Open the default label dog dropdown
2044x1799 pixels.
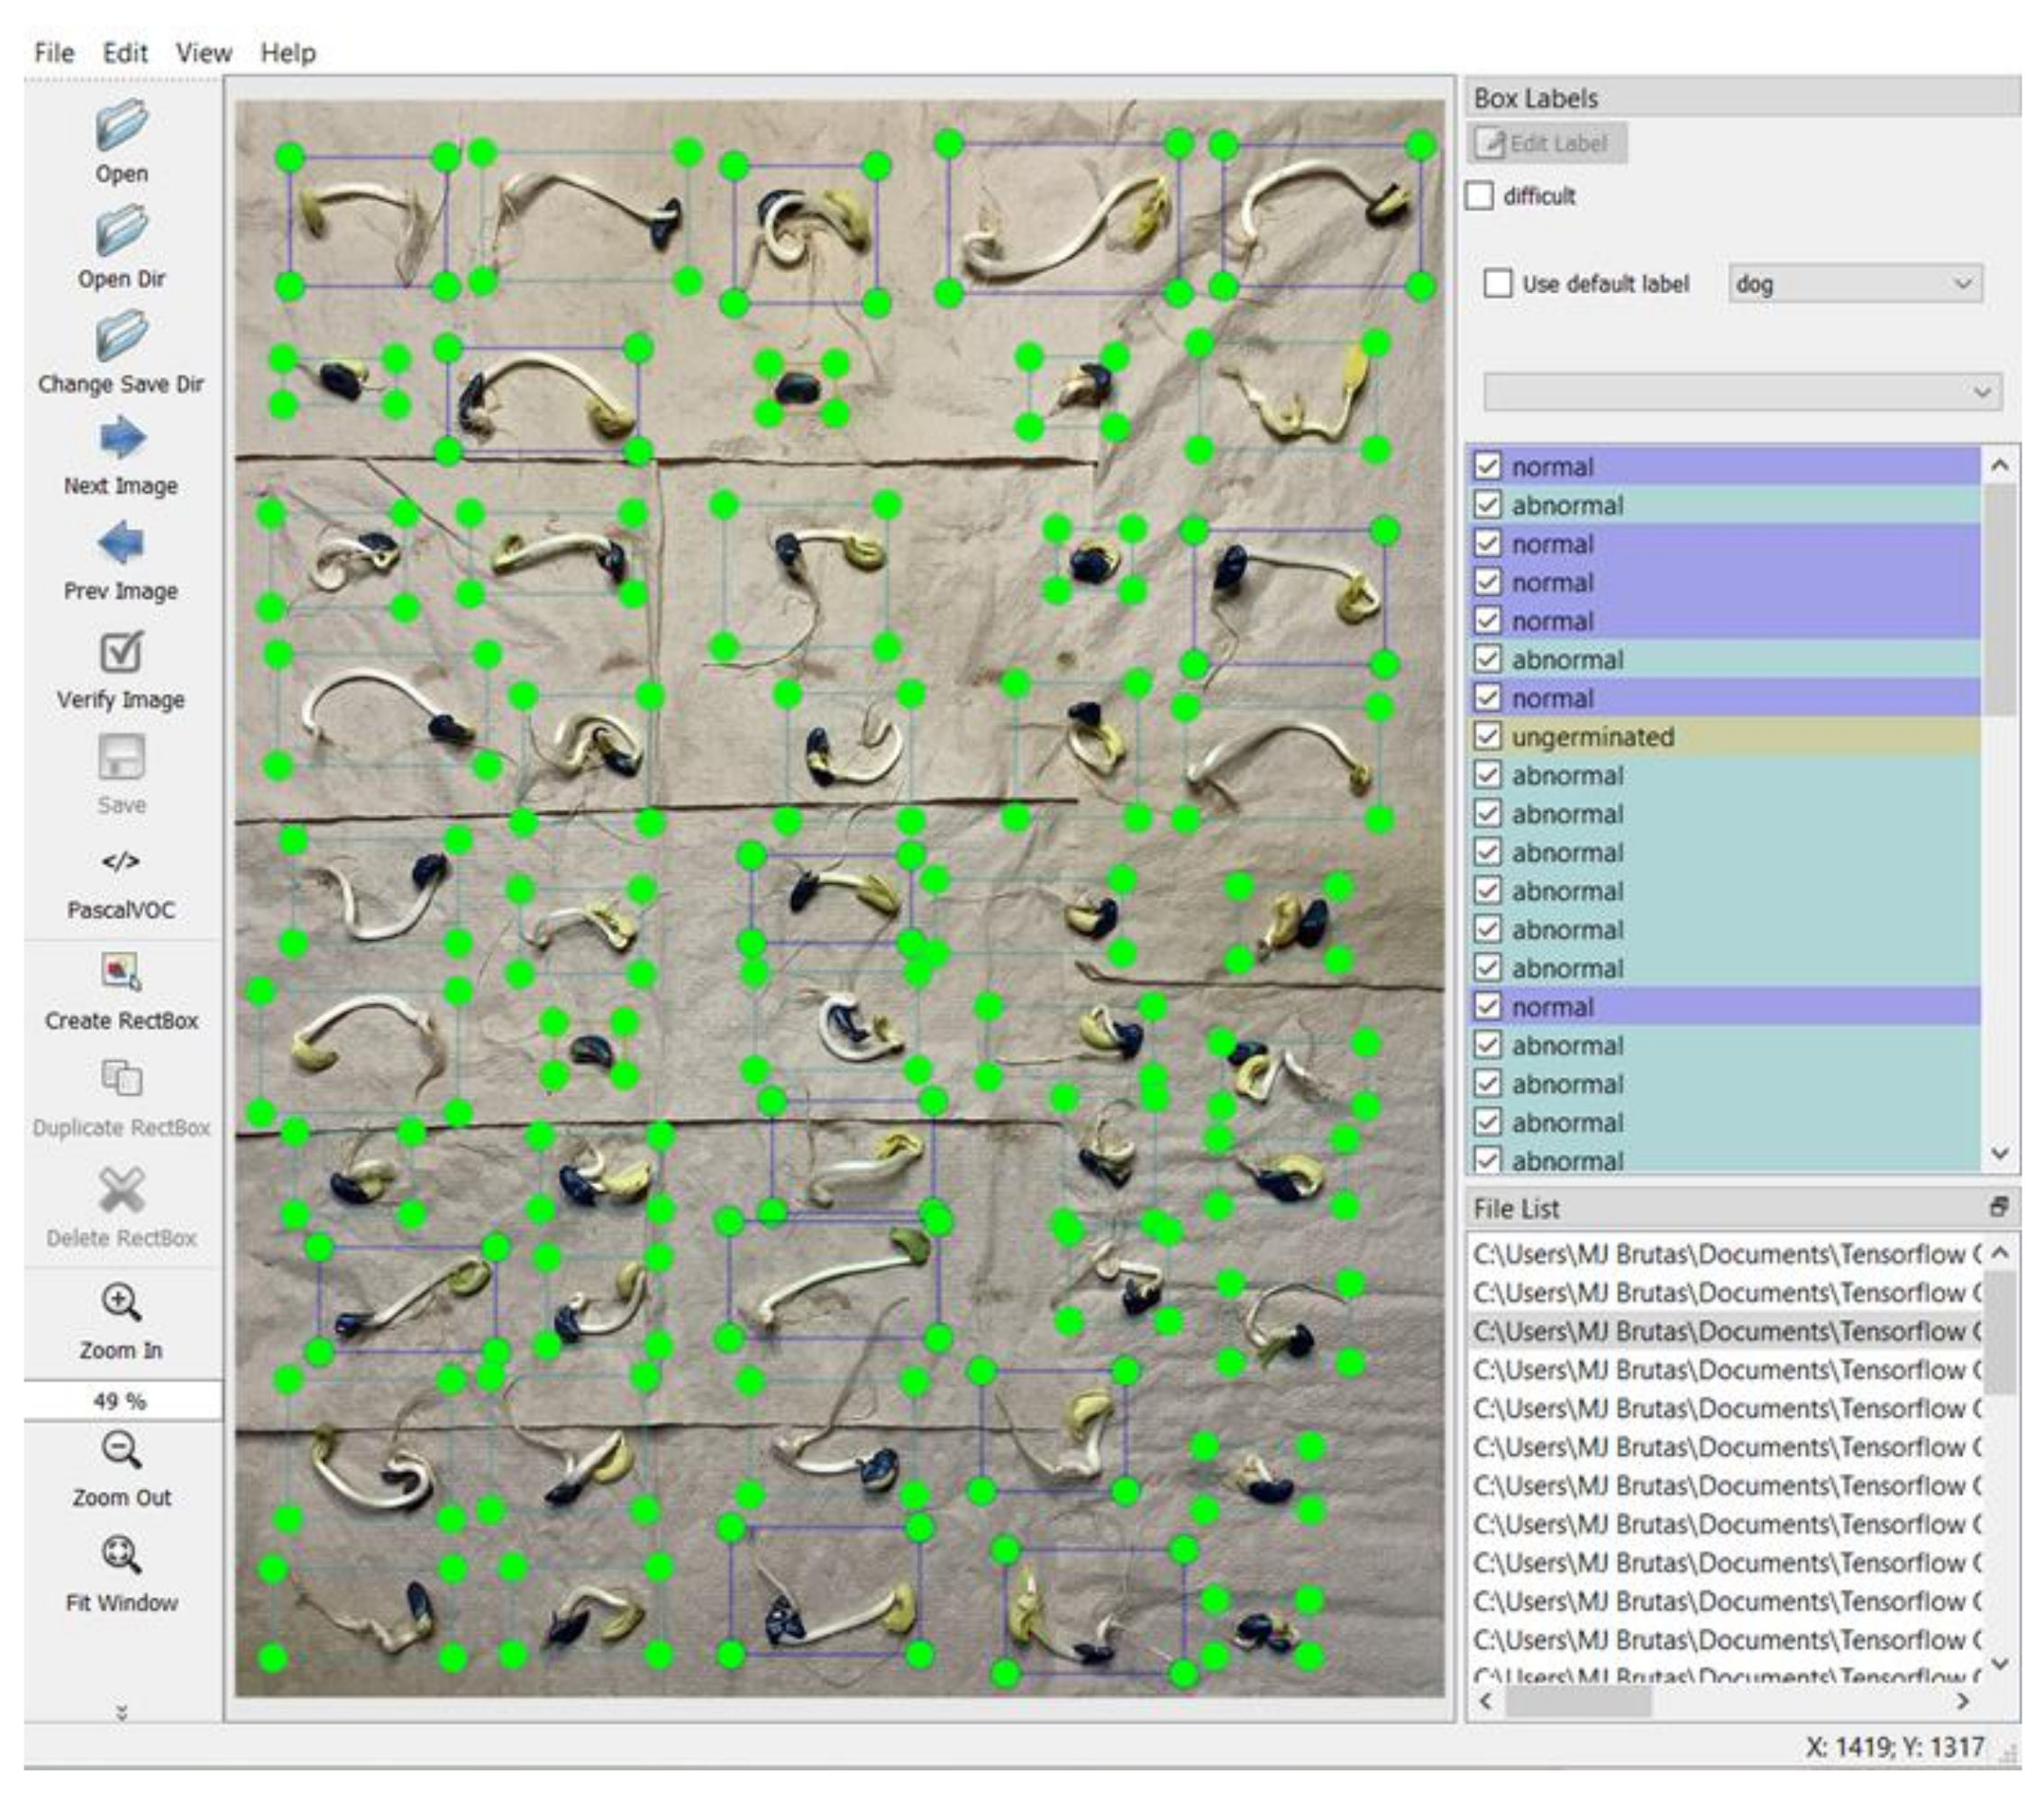1854,284
